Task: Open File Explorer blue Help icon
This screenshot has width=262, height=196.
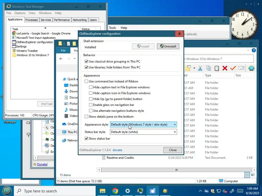Action: click(x=254, y=50)
